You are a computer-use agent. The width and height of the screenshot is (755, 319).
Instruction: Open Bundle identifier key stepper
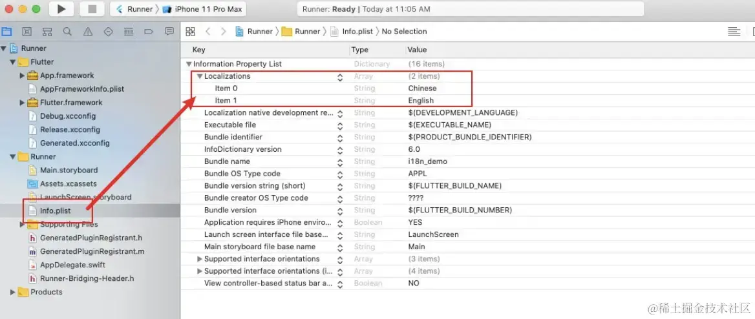point(340,137)
